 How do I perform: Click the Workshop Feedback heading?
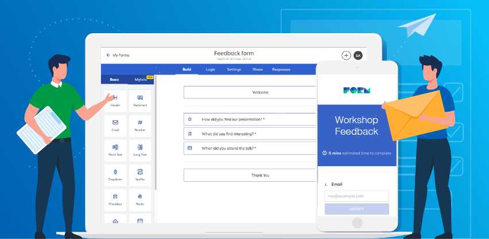(x=356, y=126)
